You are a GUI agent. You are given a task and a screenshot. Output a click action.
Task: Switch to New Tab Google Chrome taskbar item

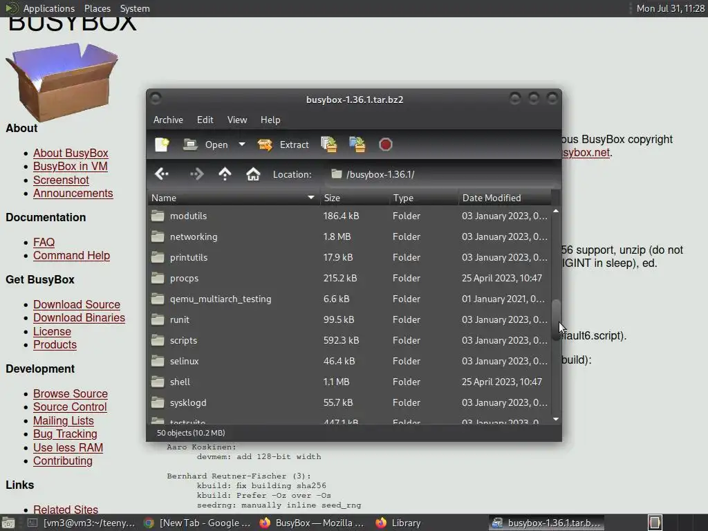tap(197, 523)
